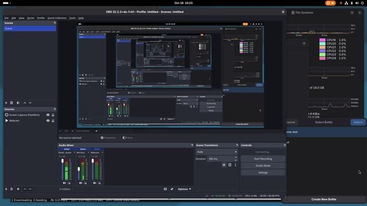Open the hamburger menu in System Monitor

coord(352,13)
